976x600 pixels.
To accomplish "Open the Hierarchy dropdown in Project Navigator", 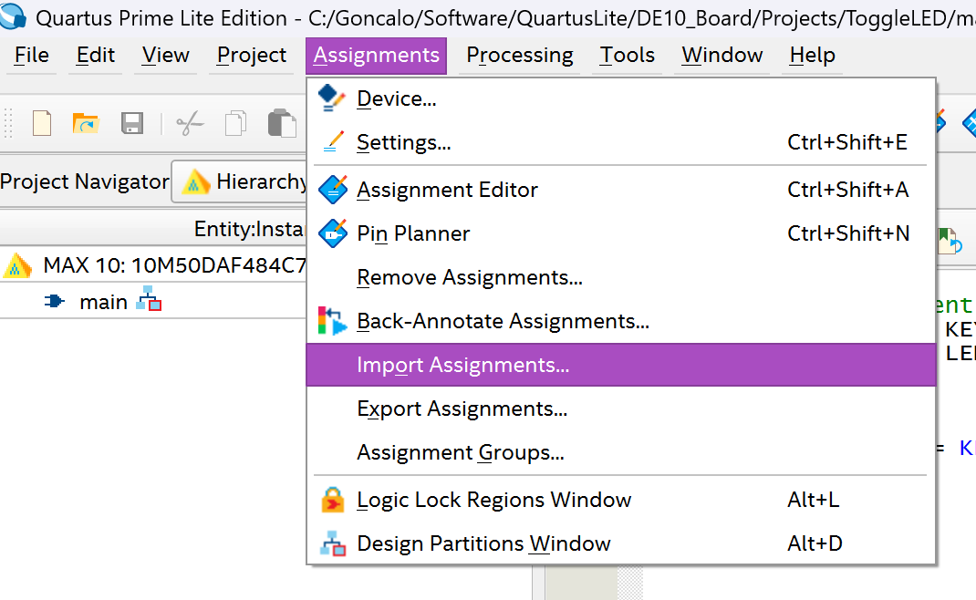I will click(x=239, y=181).
